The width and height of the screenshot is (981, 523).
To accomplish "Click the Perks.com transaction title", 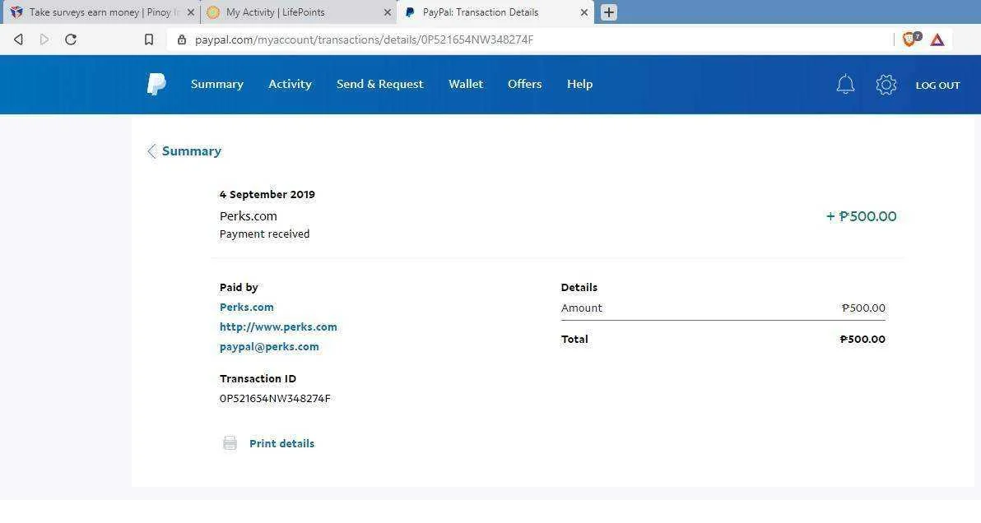I will (249, 215).
